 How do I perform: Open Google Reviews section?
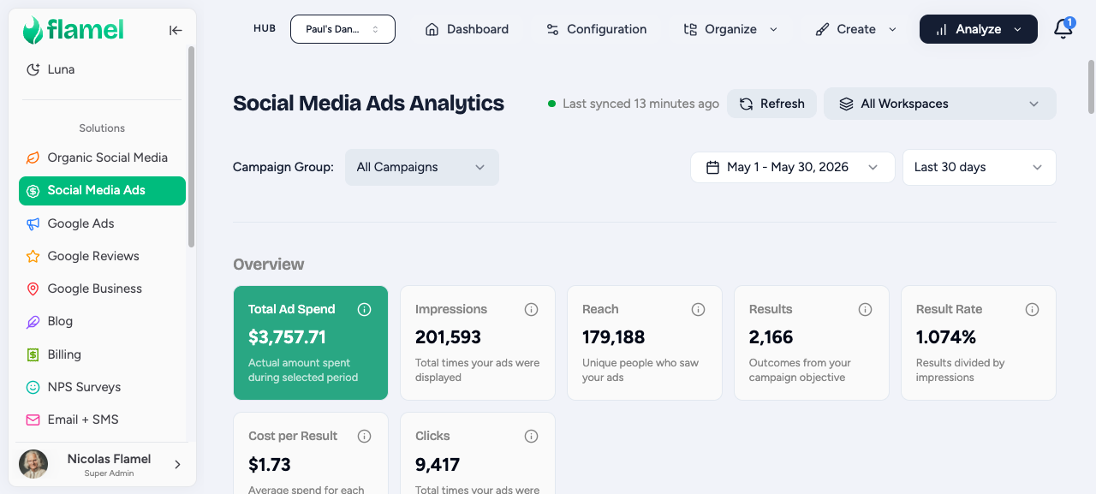102,256
